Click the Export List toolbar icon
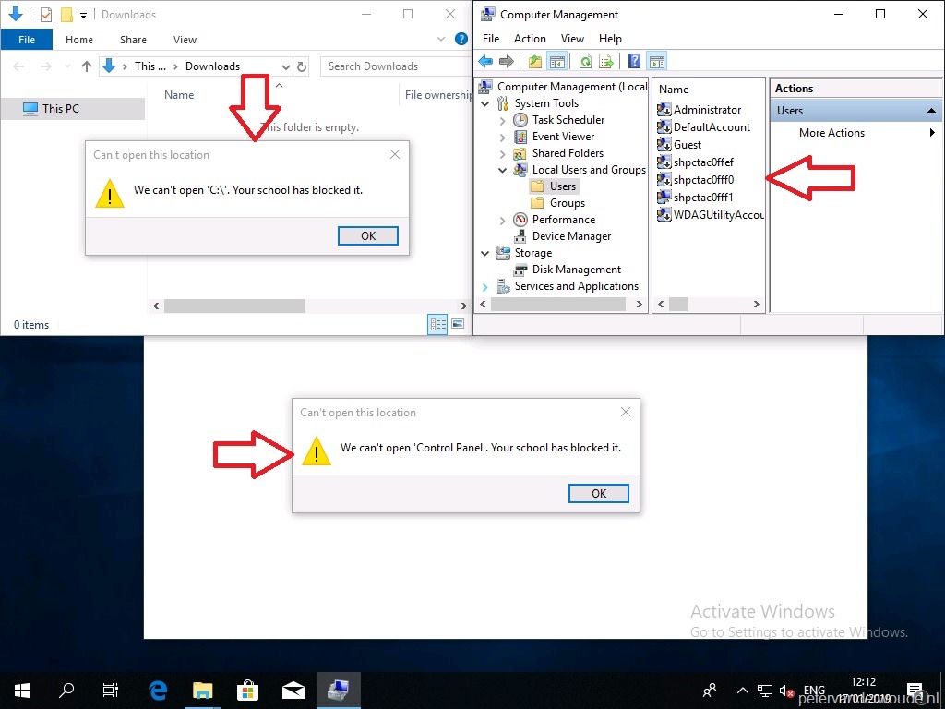Image resolution: width=945 pixels, height=709 pixels. pos(606,61)
